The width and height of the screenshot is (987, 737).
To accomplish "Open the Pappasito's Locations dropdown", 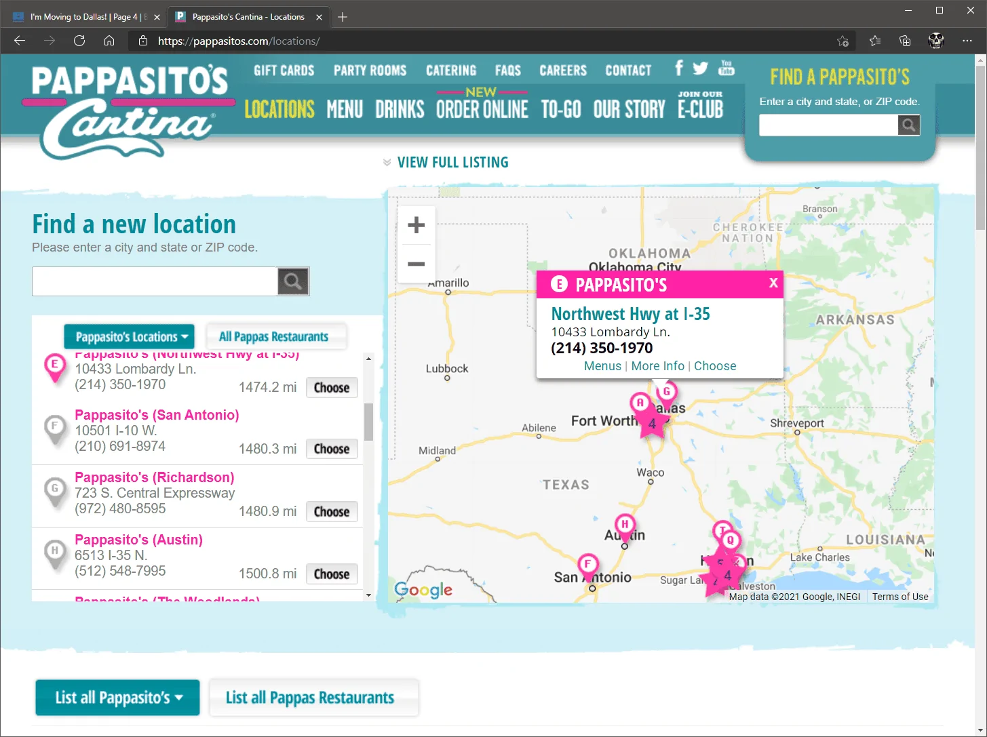I will point(129,337).
